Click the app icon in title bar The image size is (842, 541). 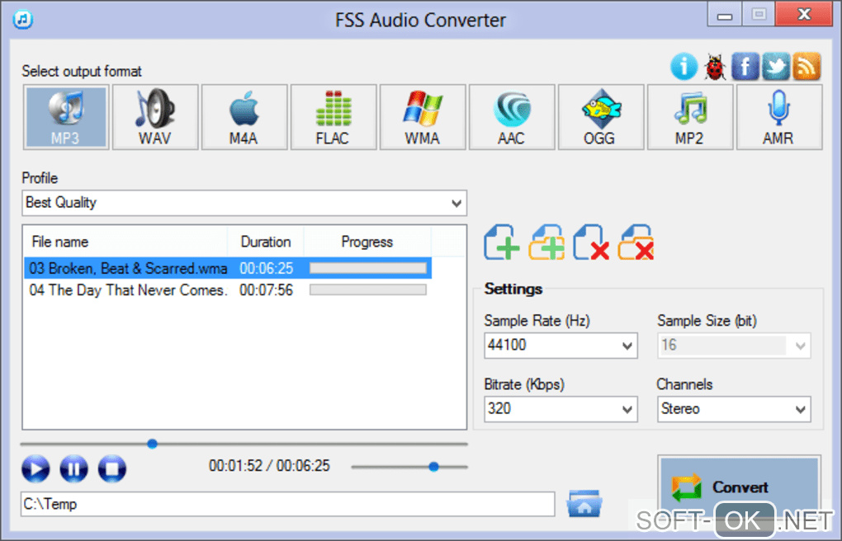(23, 20)
